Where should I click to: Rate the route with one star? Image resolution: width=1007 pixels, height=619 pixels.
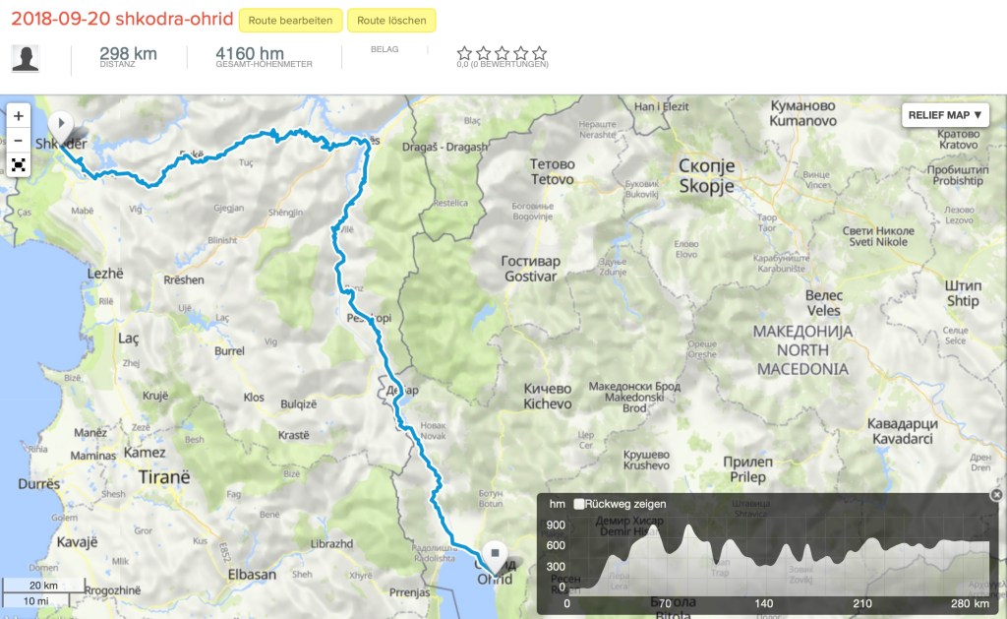point(464,53)
